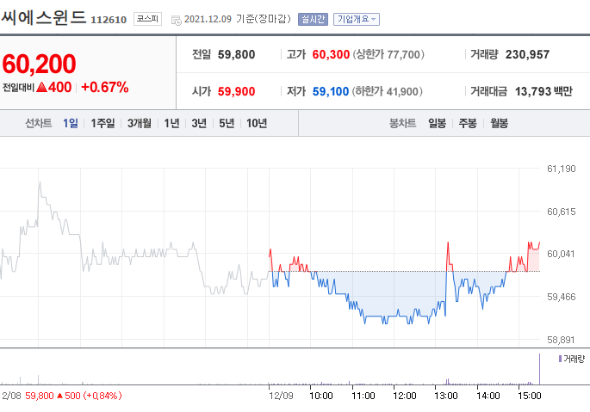Viewport: 590px width, 412px height.
Task: Click the 11:00 time axis label
Action: click(x=363, y=396)
